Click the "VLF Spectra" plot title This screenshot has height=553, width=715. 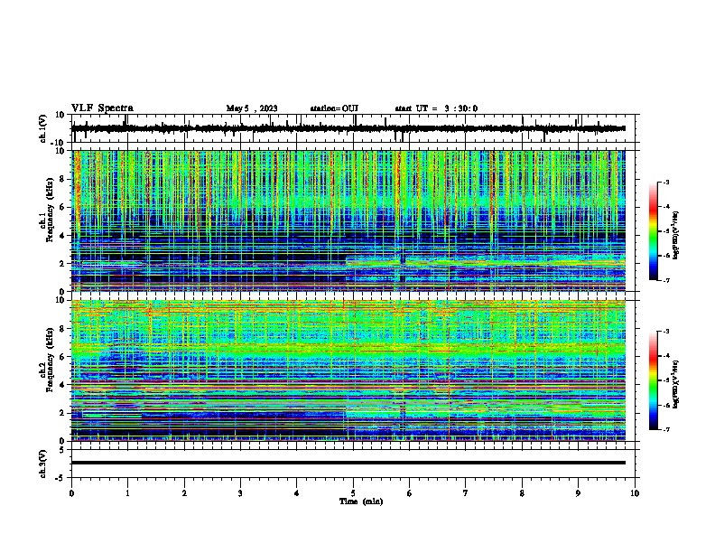pos(102,108)
